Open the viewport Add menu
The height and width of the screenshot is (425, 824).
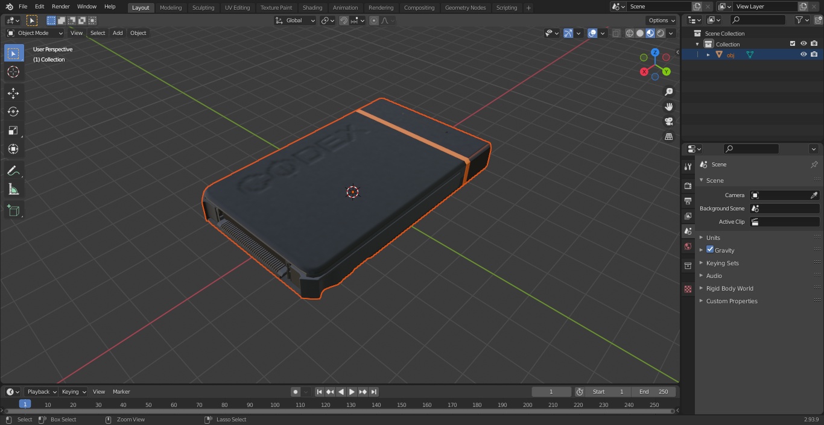click(118, 33)
